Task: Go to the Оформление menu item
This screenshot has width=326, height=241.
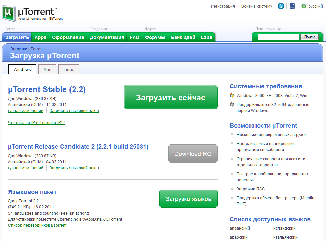Action: pyautogui.click(x=68, y=37)
